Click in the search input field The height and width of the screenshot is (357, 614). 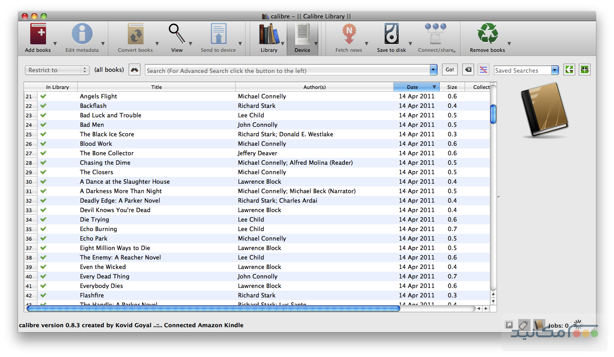(287, 70)
